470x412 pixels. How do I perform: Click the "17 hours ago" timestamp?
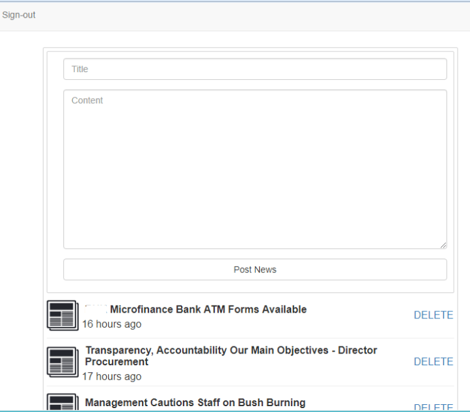tap(111, 376)
